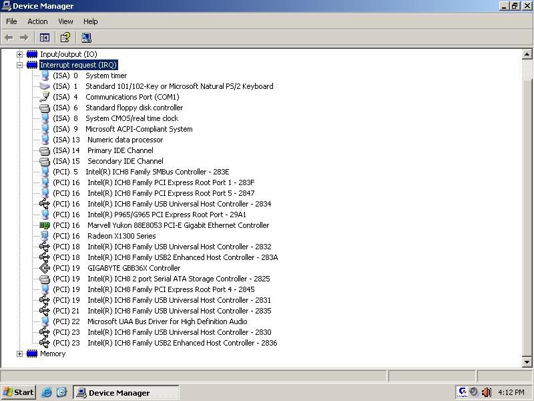Select Microsoft UAA Bus Driver for HD Audio

click(168, 321)
